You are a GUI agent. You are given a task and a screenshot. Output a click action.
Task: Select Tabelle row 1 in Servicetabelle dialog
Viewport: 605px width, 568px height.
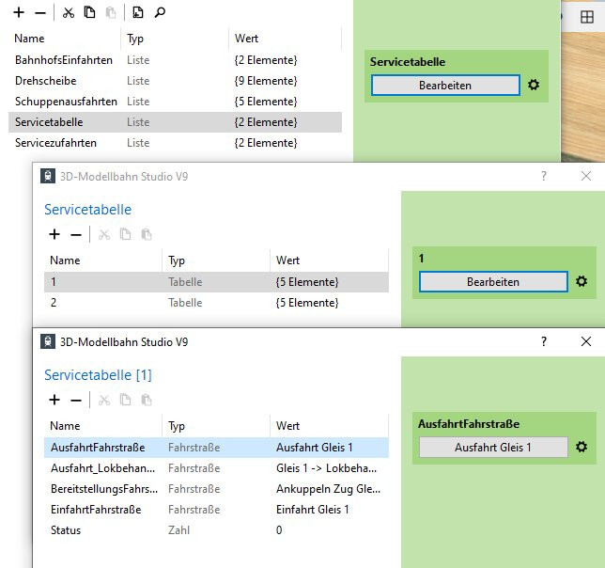[x=216, y=282]
